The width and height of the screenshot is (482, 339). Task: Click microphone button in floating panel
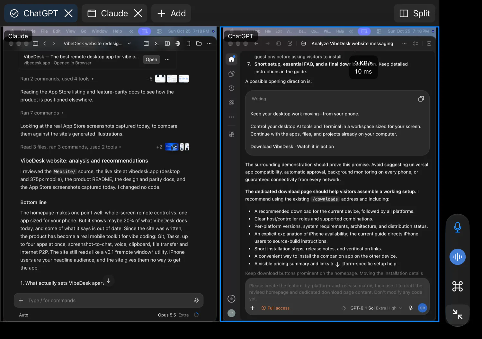coord(458,227)
